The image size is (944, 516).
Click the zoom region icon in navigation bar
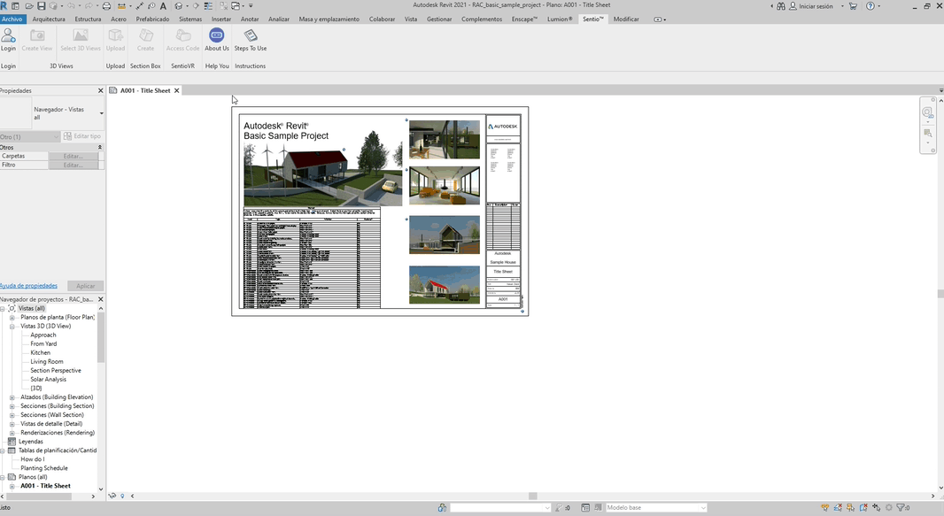click(928, 134)
